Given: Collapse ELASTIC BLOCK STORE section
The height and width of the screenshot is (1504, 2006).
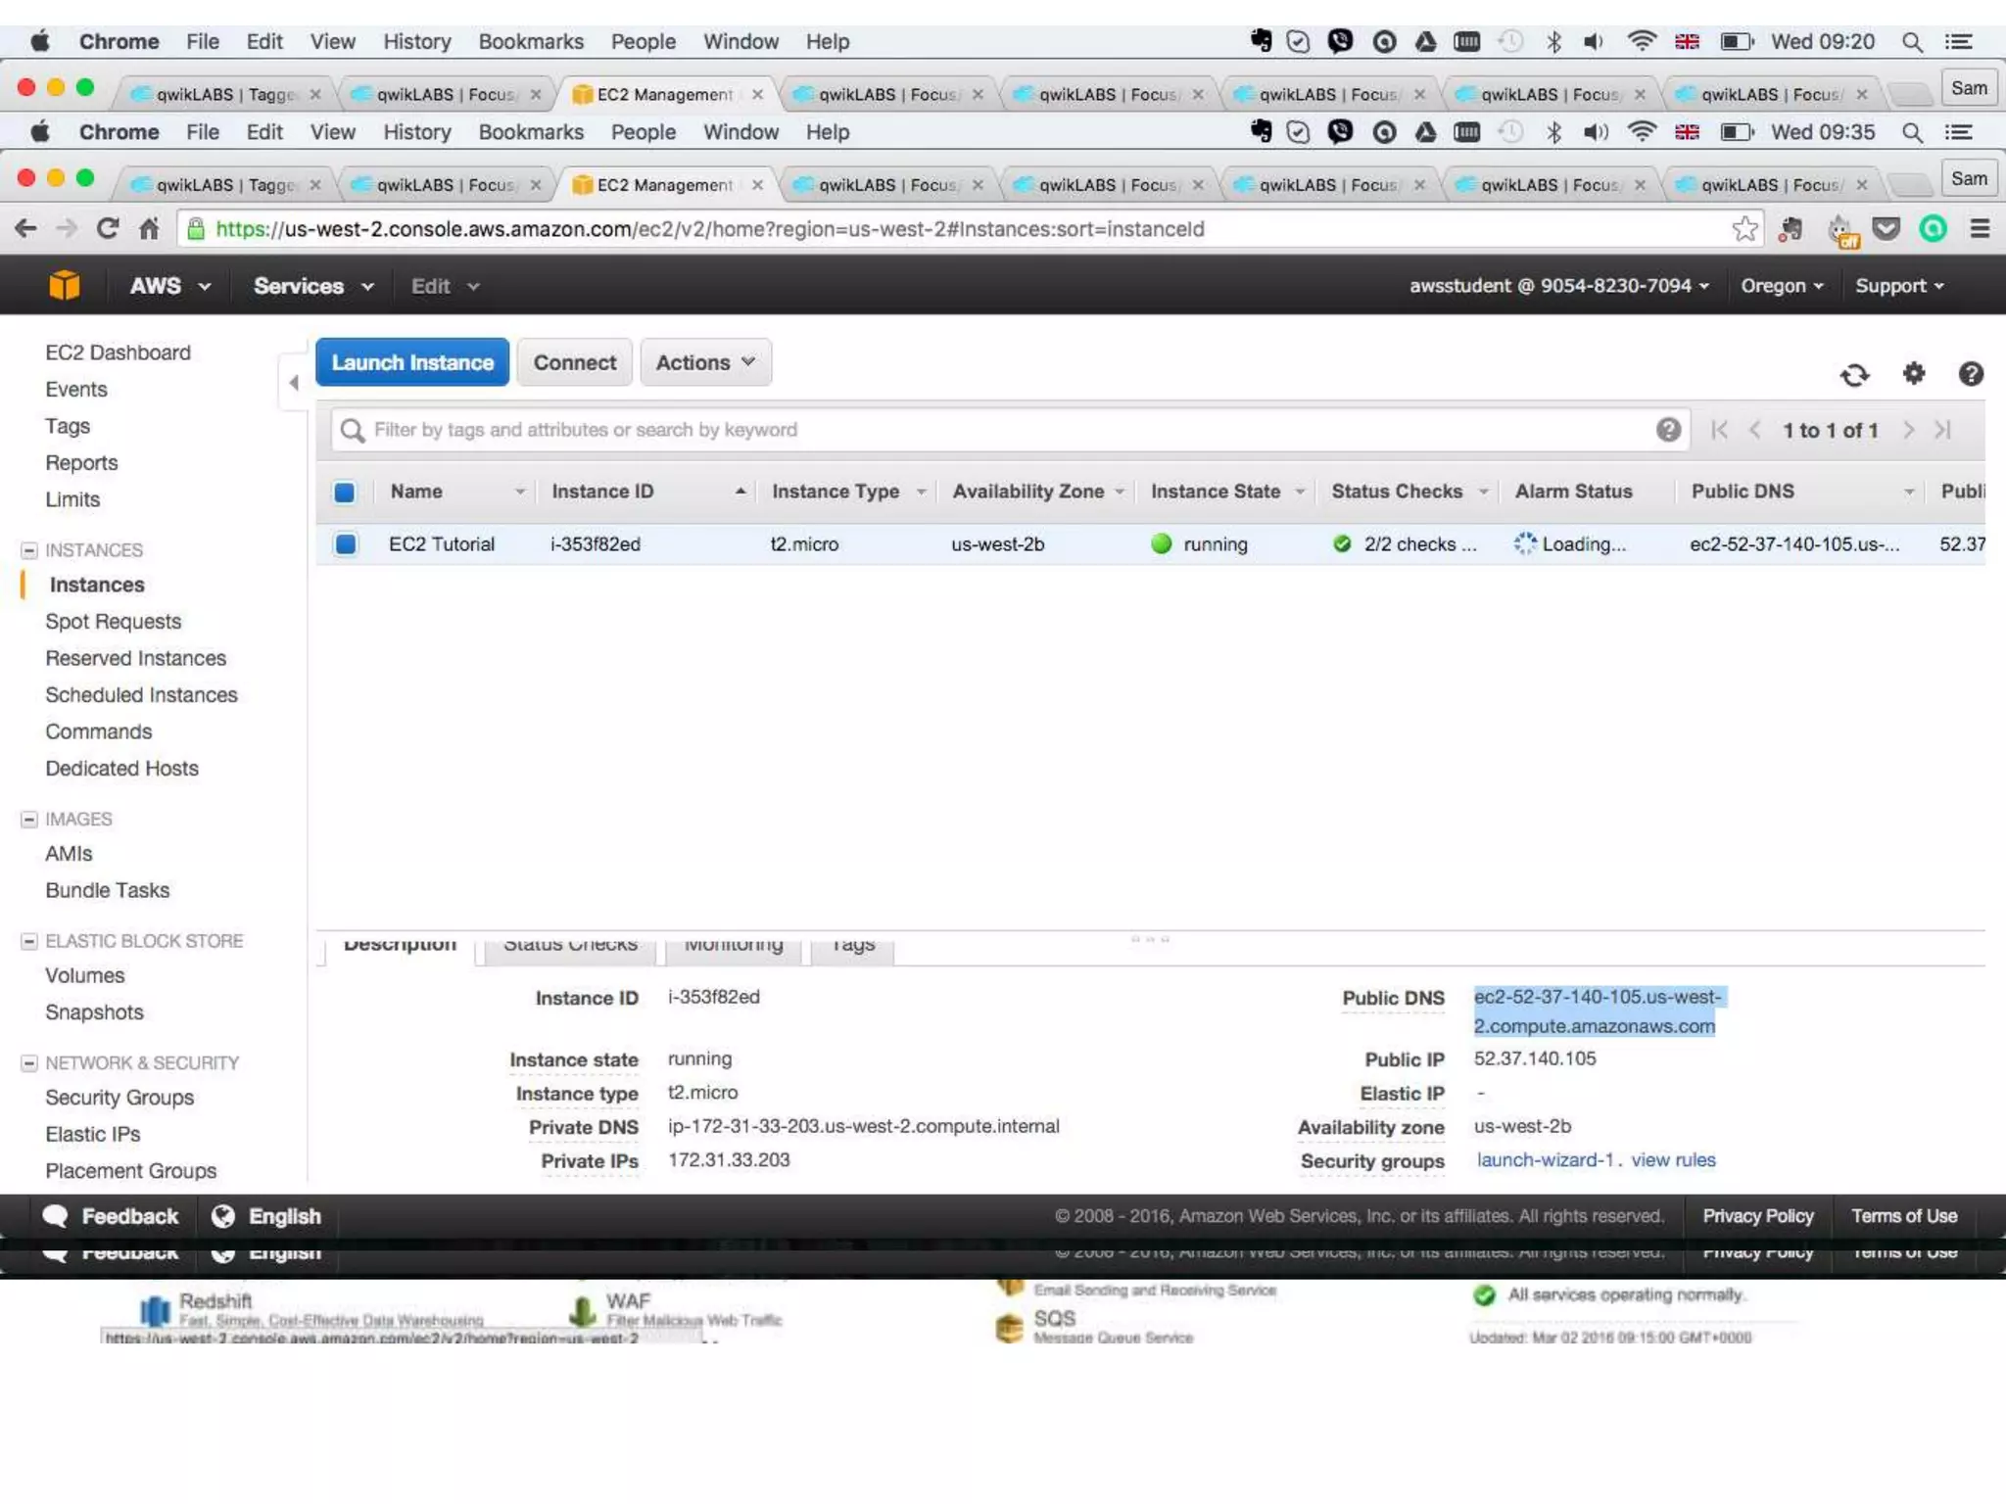Looking at the screenshot, I should point(29,941).
